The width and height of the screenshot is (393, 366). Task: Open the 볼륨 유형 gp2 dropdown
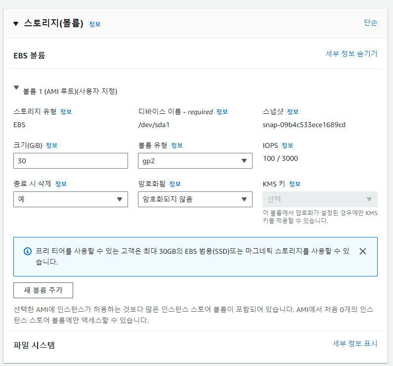(195, 161)
